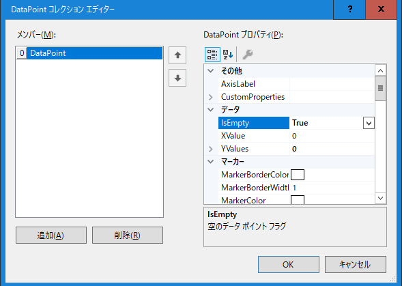Image resolution: width=402 pixels, height=286 pixels.
Task: Select the AxisLabel property name
Action: [254, 84]
